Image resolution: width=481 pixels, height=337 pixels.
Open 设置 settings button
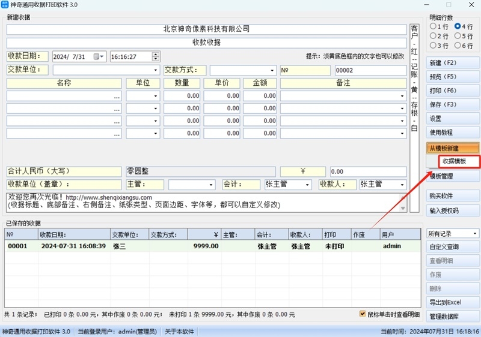tap(453, 118)
